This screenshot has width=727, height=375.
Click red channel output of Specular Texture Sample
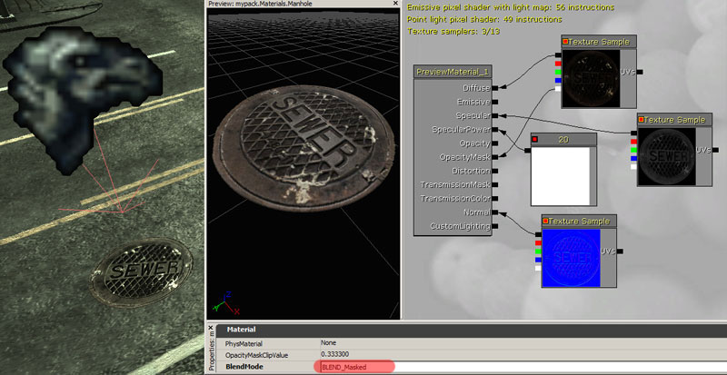[633, 142]
